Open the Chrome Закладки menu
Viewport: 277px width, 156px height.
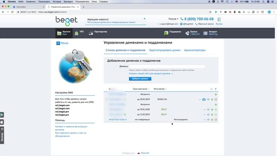[68, 2]
